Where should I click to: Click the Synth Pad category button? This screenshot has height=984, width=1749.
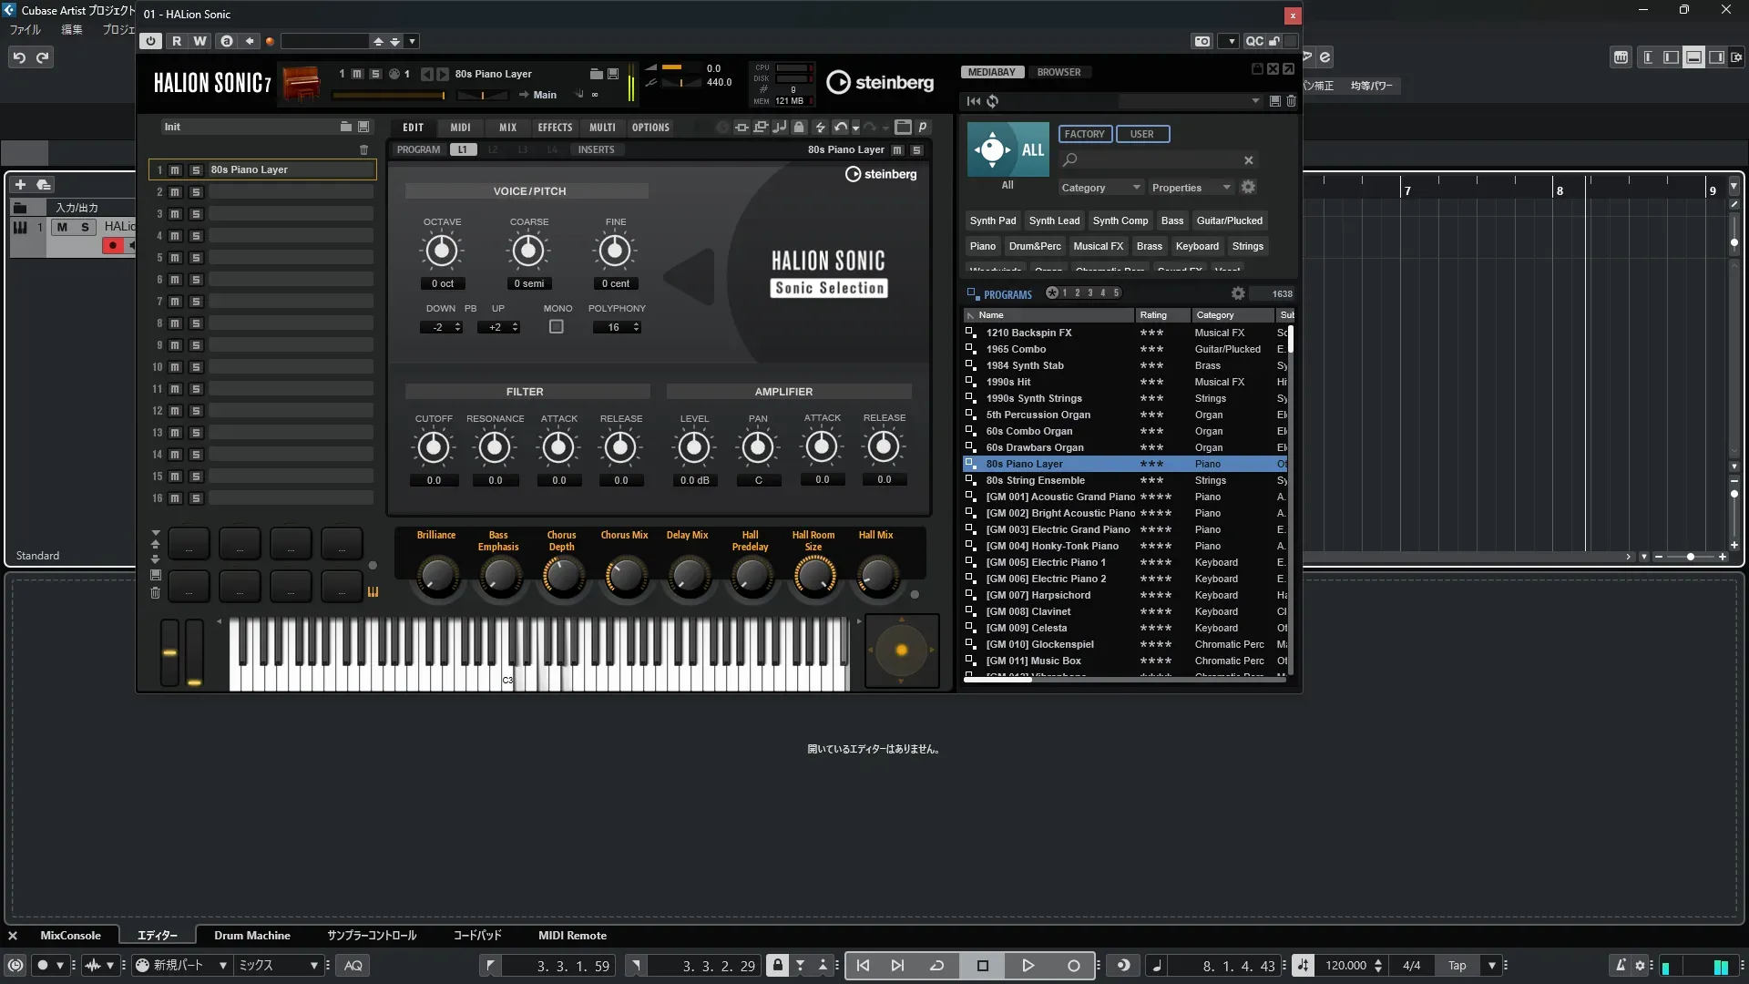click(992, 220)
